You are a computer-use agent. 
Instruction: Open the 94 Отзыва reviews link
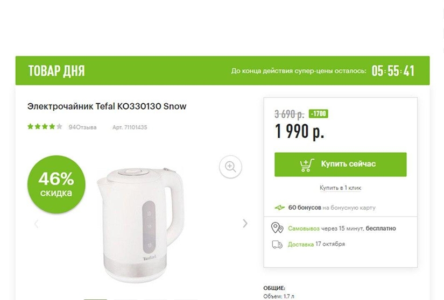click(x=82, y=127)
